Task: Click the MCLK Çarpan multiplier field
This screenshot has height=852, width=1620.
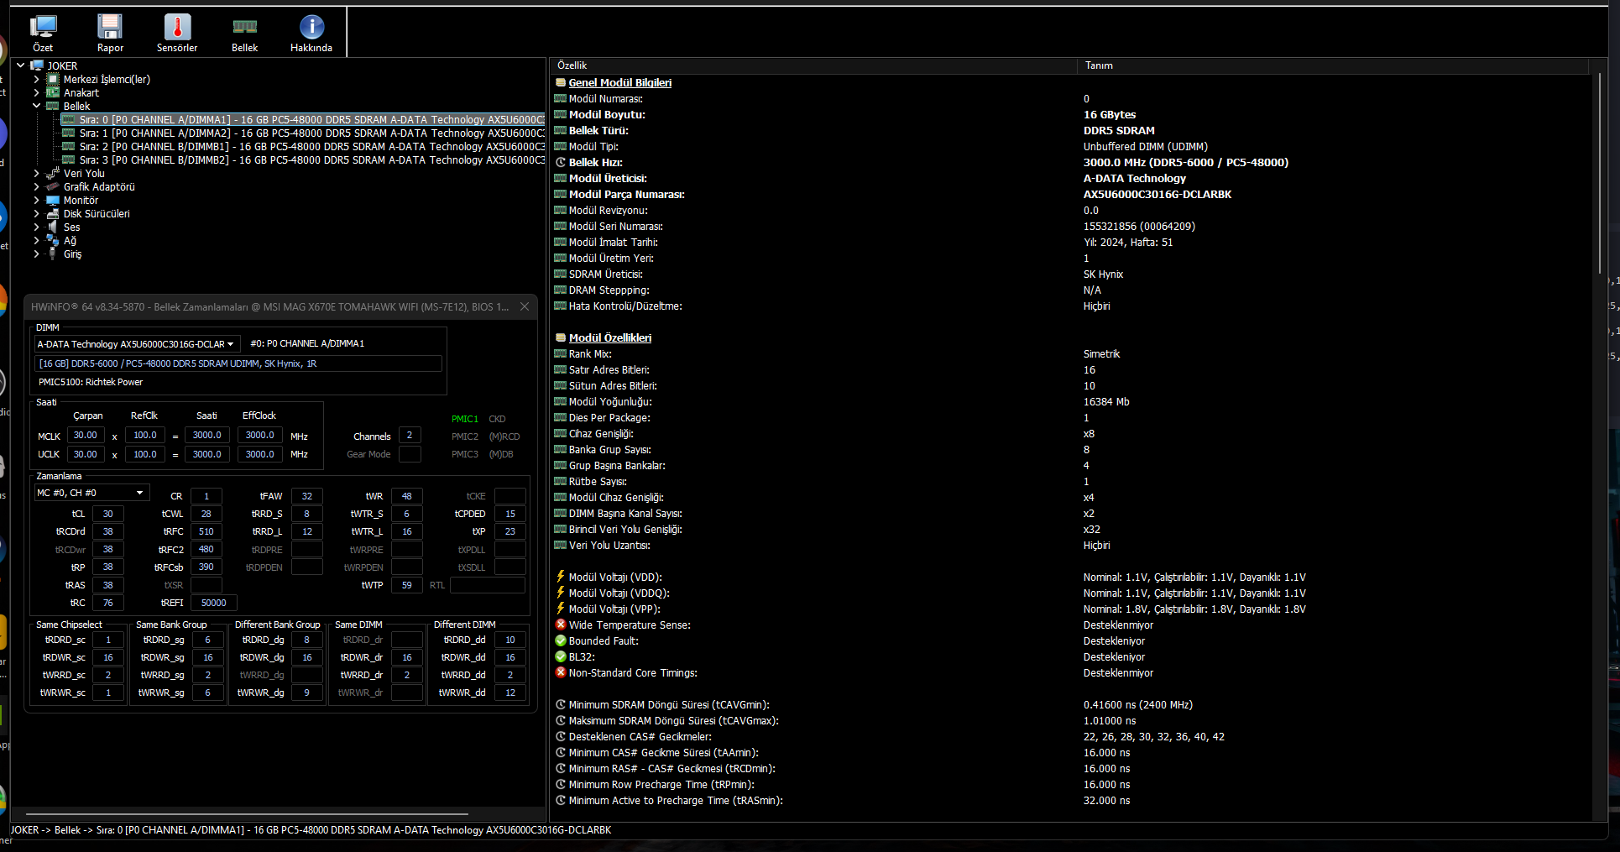Action: tap(85, 436)
